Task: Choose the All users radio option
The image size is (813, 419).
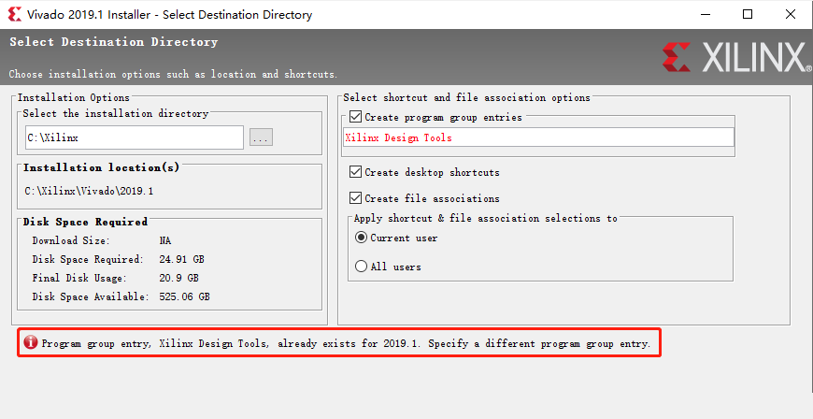Action: click(362, 267)
